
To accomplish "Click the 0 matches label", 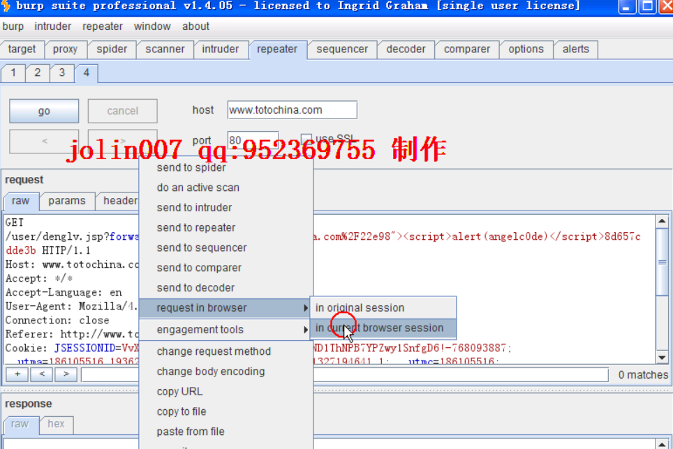I will point(643,375).
